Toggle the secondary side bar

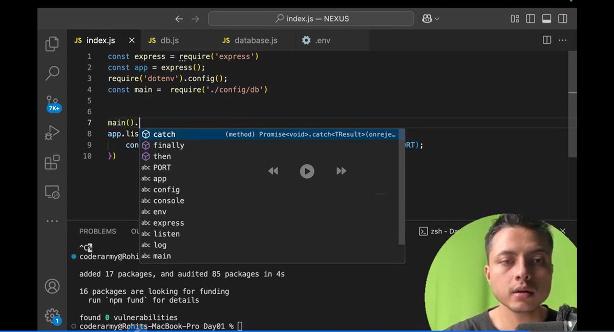point(563,19)
